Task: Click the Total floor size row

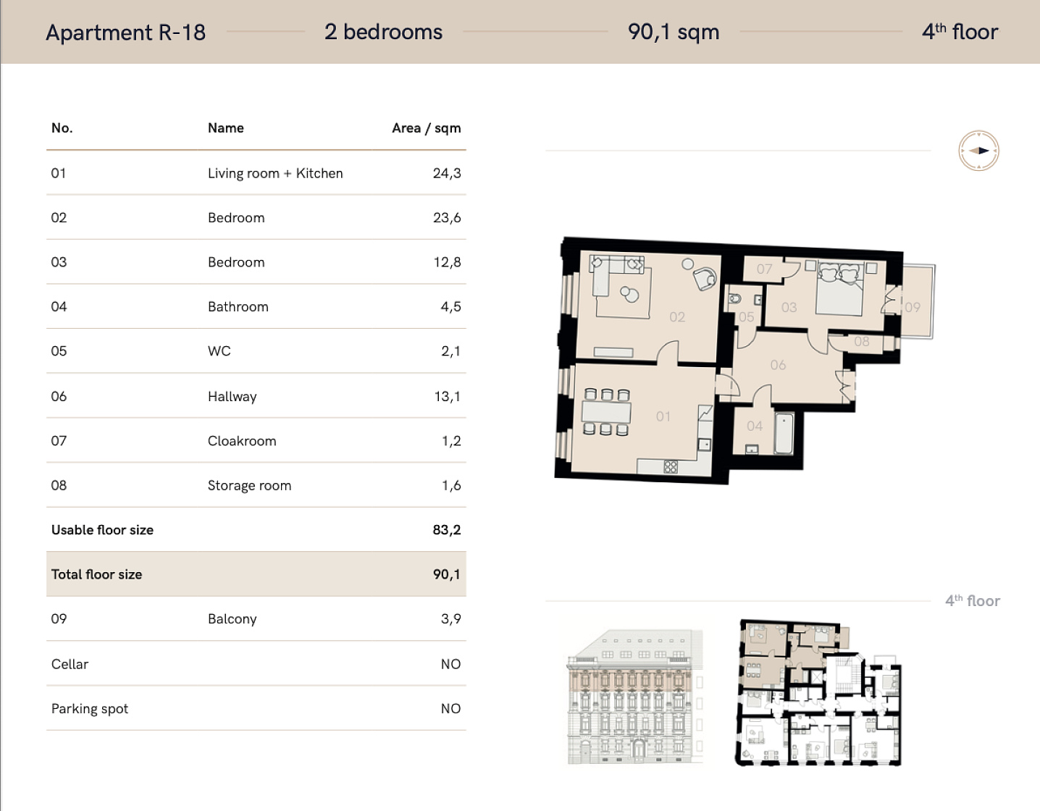Action: 256,574
